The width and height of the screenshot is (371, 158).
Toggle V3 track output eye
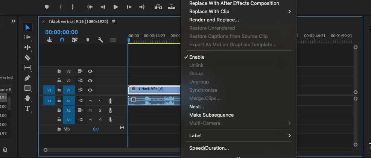click(90, 71)
